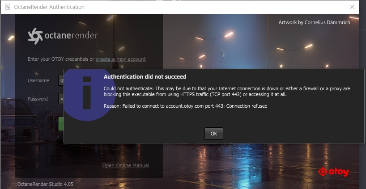Click the 'Artwork by Cornelius Dämmrich' credit
Screen dimensions: 366x189
[314, 22]
